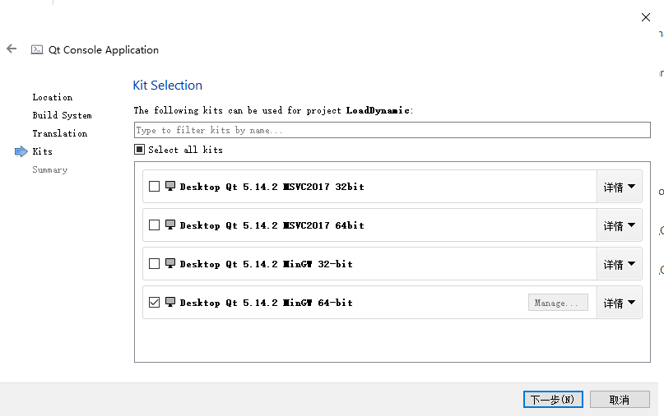Expand details for MinGW 64-bit kit
This screenshot has height=417, width=664.
click(x=619, y=303)
